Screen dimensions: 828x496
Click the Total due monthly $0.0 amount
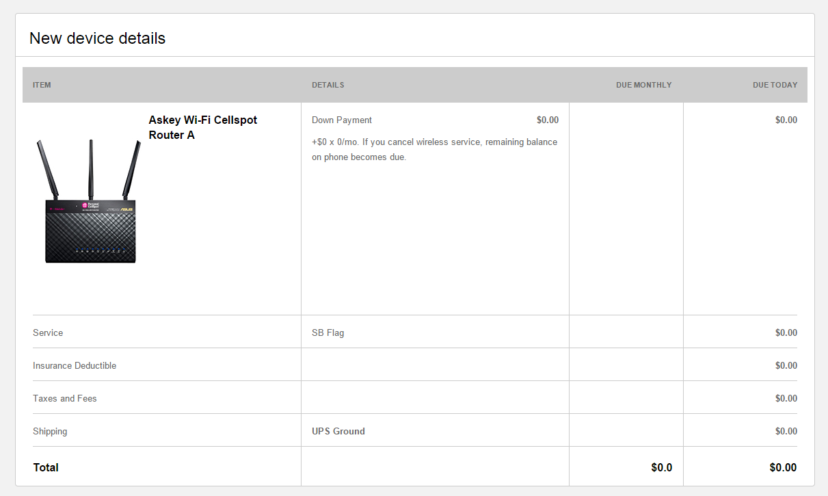tap(661, 467)
